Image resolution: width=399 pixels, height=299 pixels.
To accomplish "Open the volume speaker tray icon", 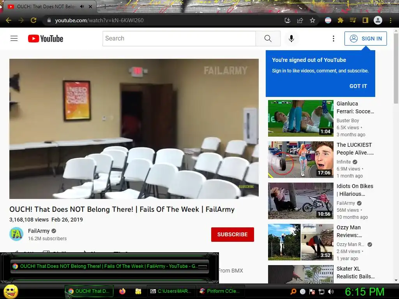I will coord(331,292).
